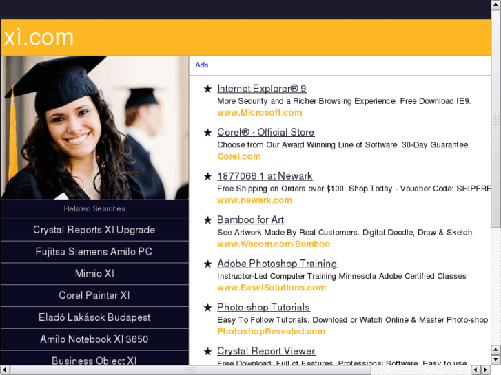Viewport: 501px width, 375px height.
Task: Click the vertical scrollbar thumb
Action: [496, 119]
